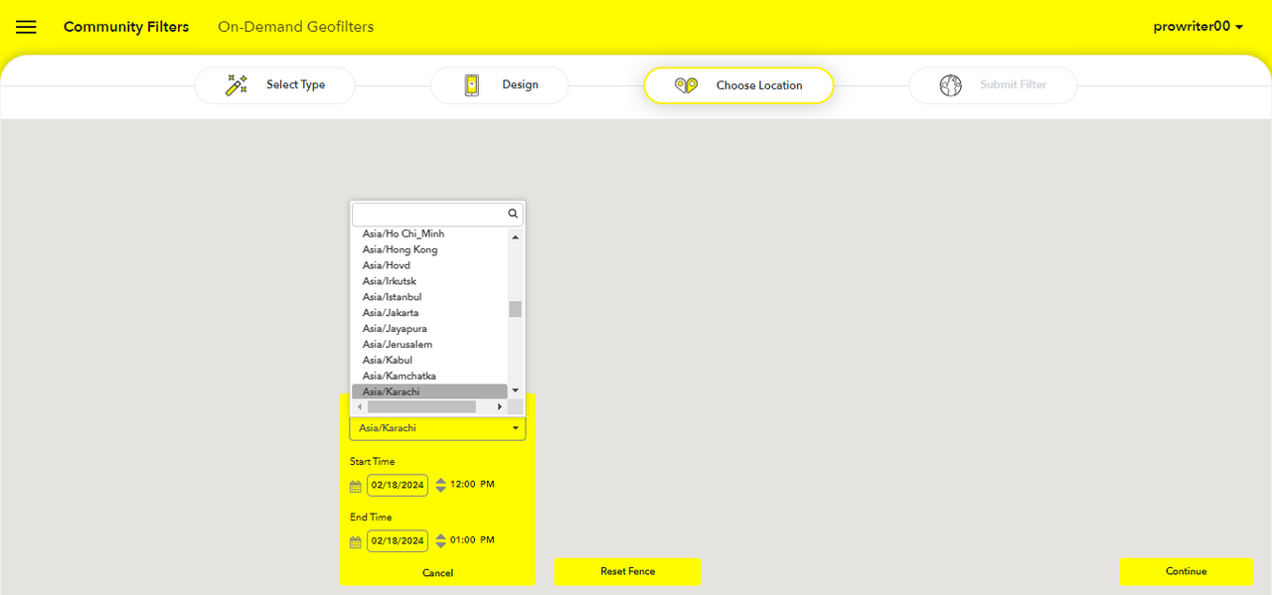
Task: Open the End Time calendar icon
Action: pos(356,542)
